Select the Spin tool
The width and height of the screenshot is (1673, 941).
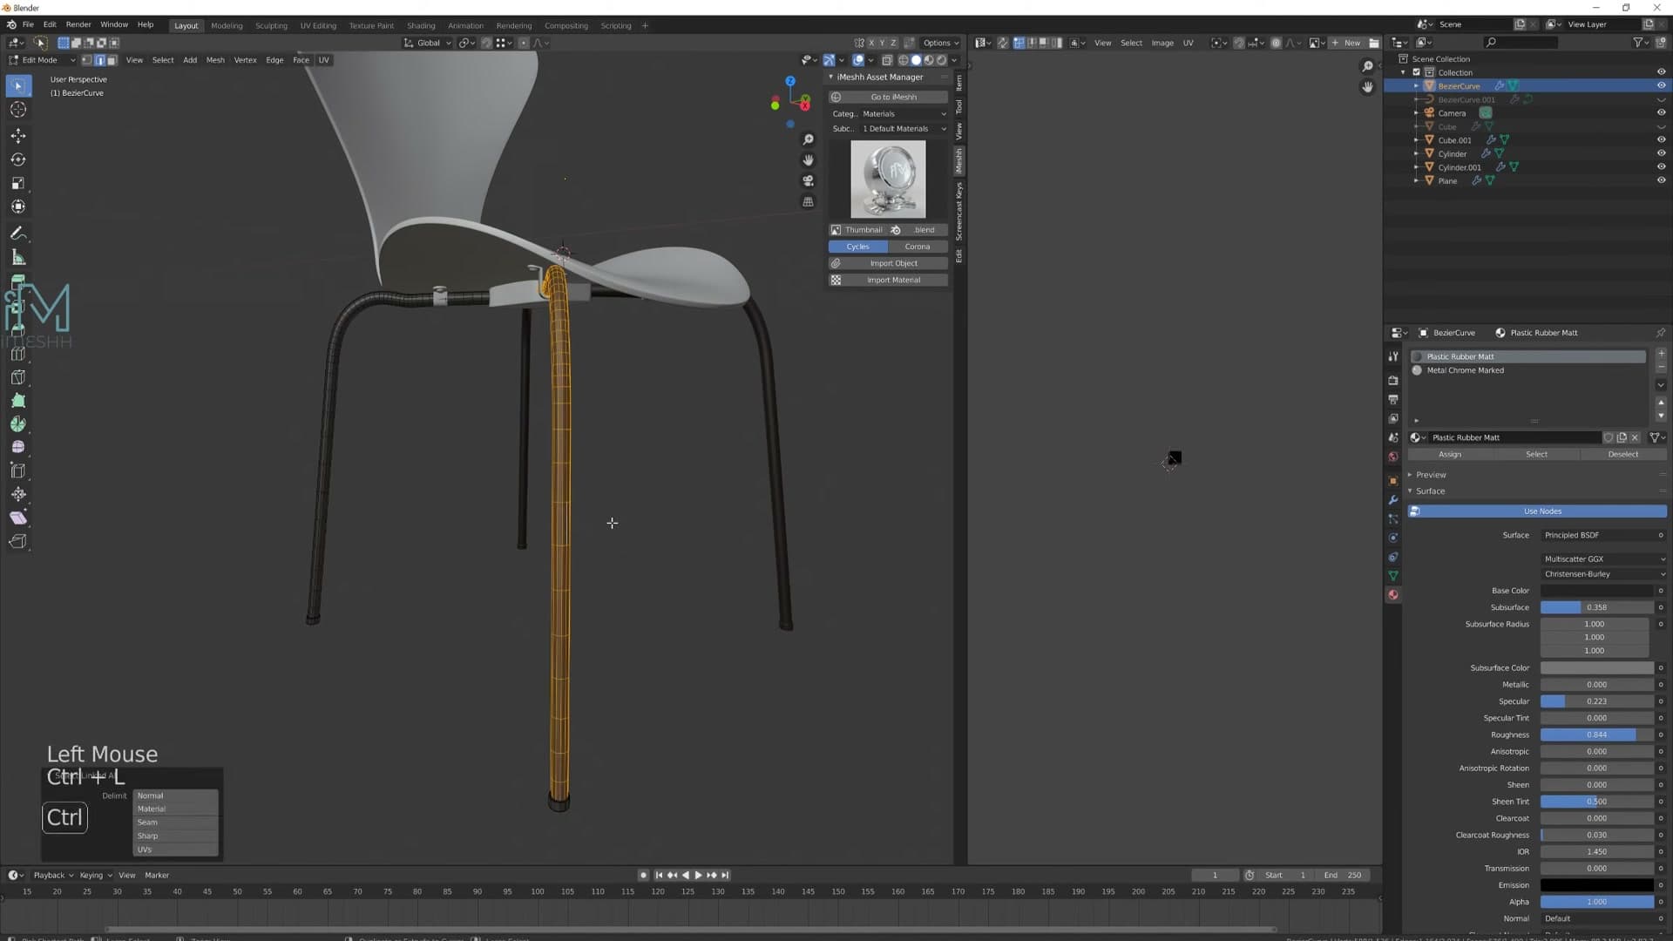pos(18,424)
